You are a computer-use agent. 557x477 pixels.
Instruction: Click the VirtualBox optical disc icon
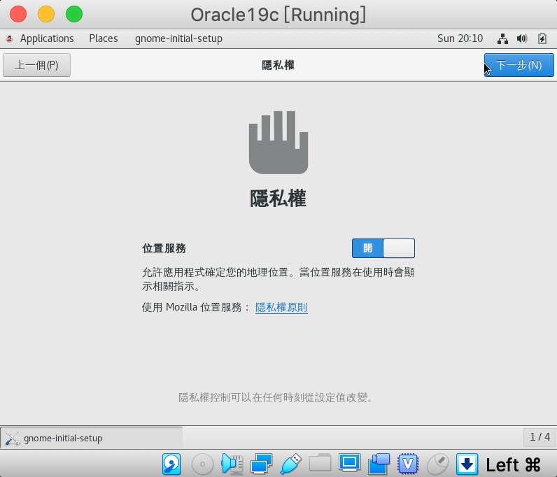click(202, 464)
